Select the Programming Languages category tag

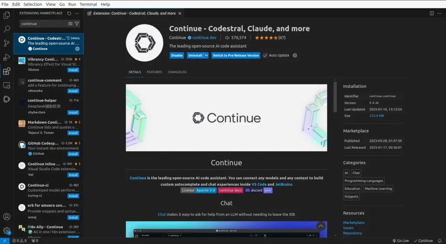pyautogui.click(x=364, y=181)
